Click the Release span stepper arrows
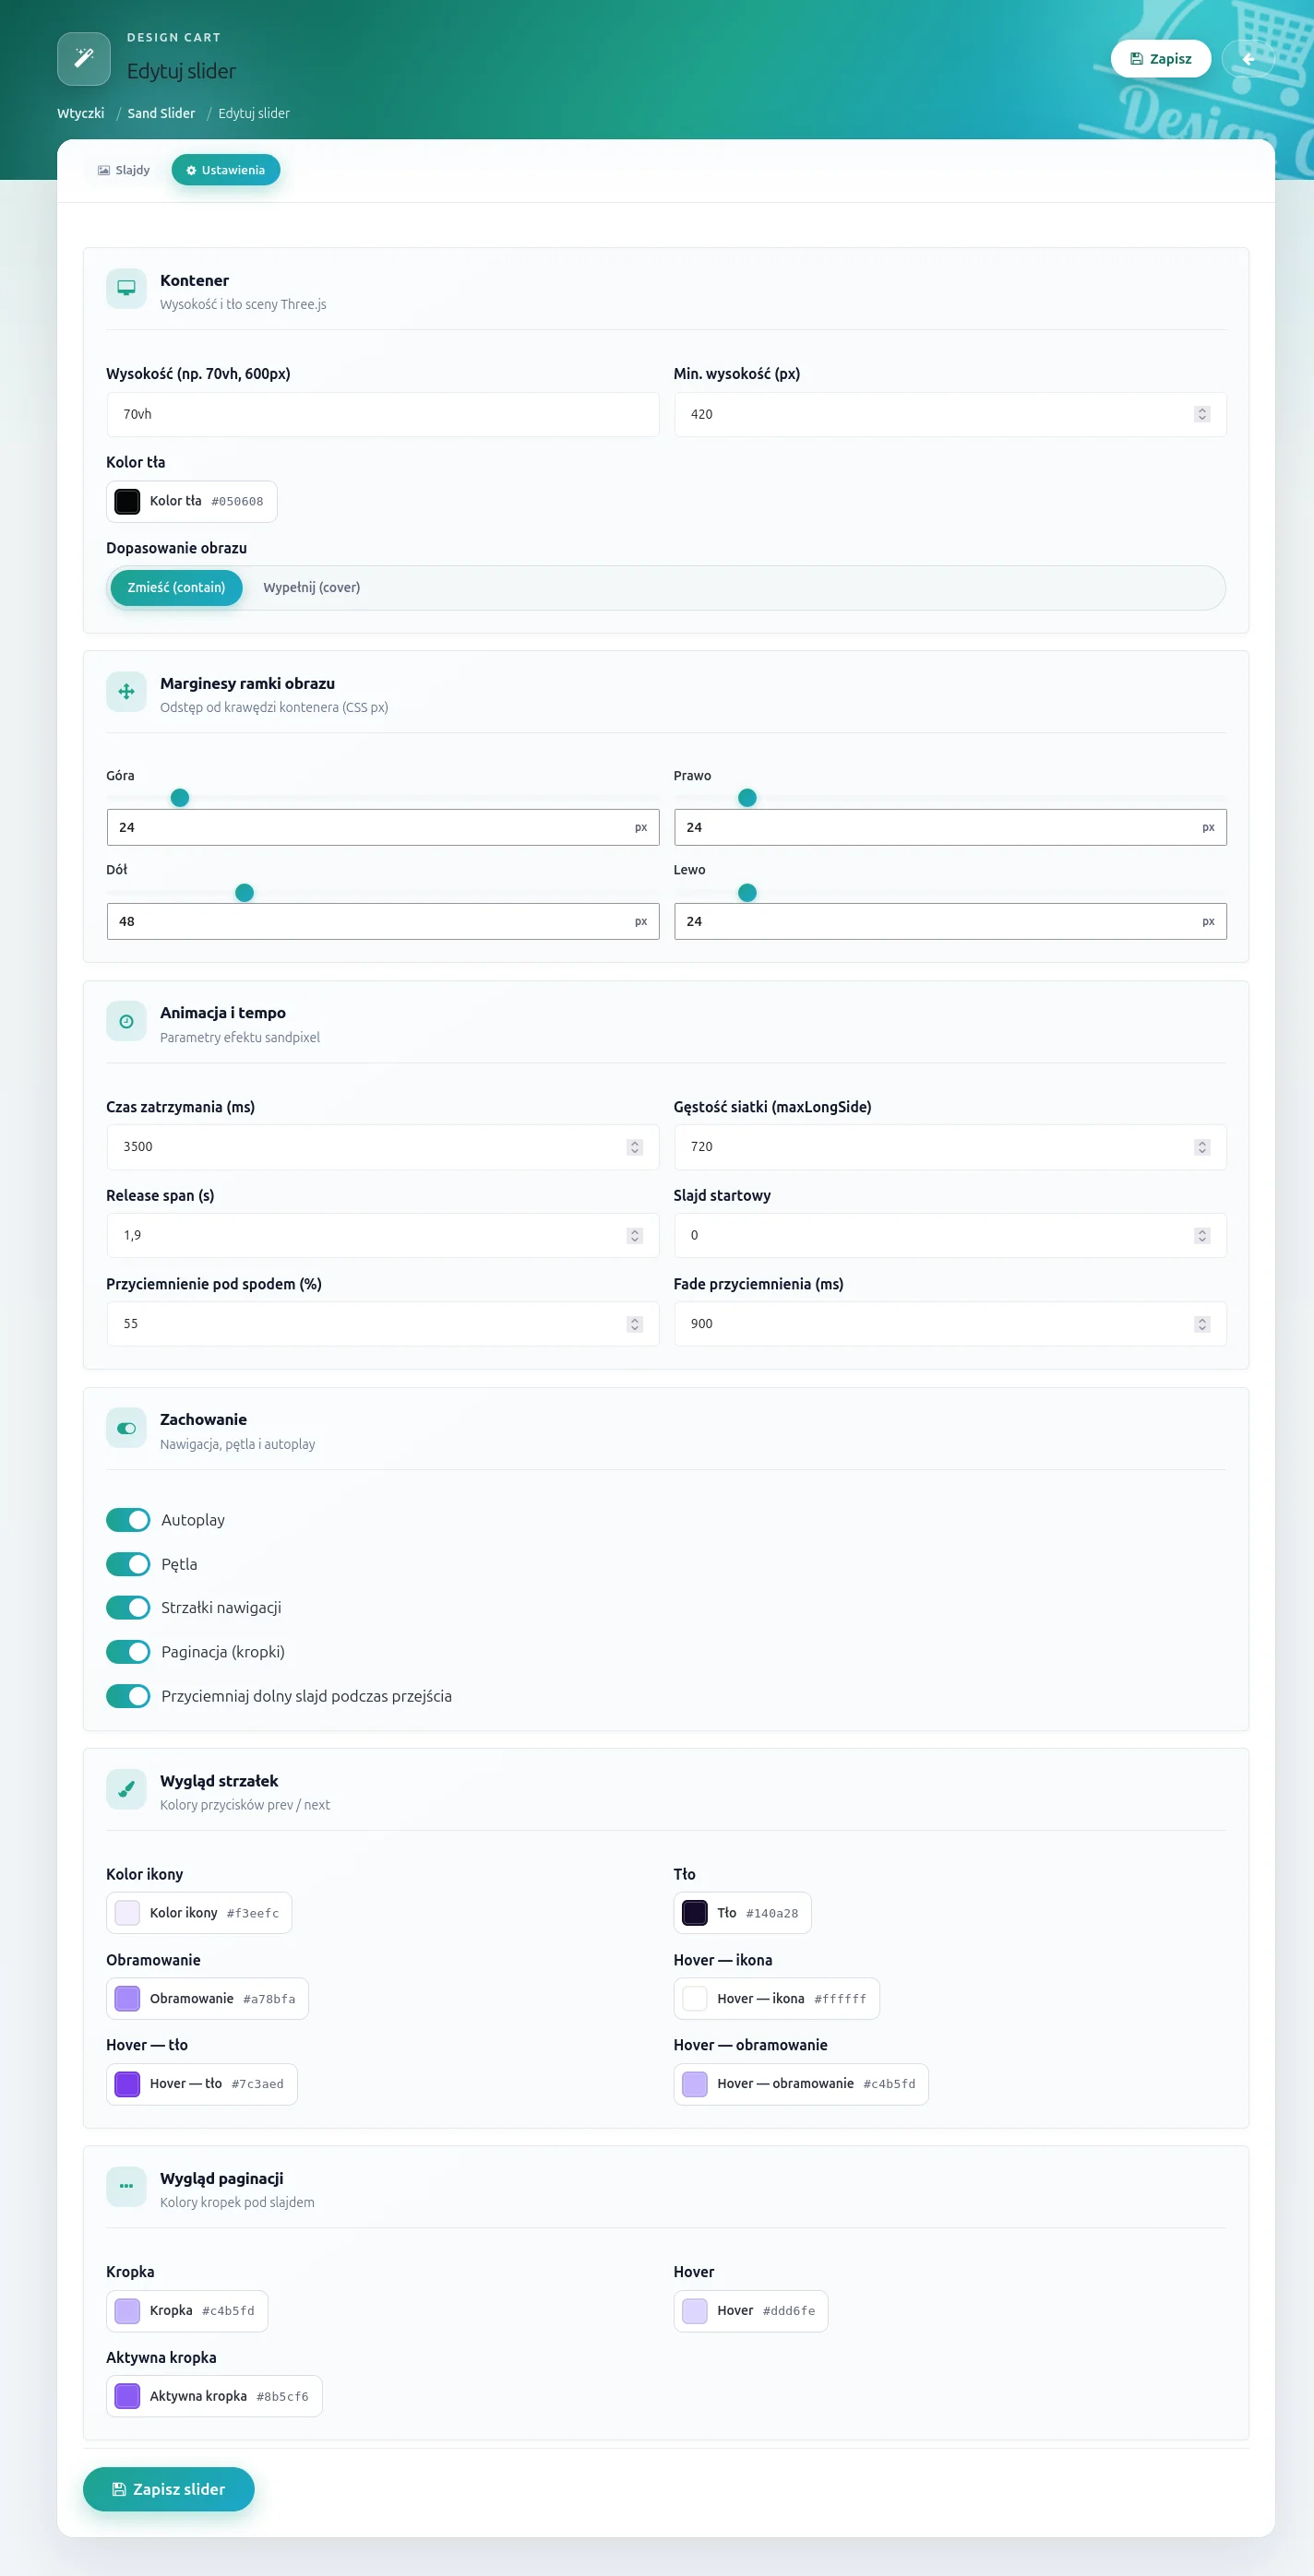This screenshot has height=2576, width=1314. pyautogui.click(x=635, y=1236)
